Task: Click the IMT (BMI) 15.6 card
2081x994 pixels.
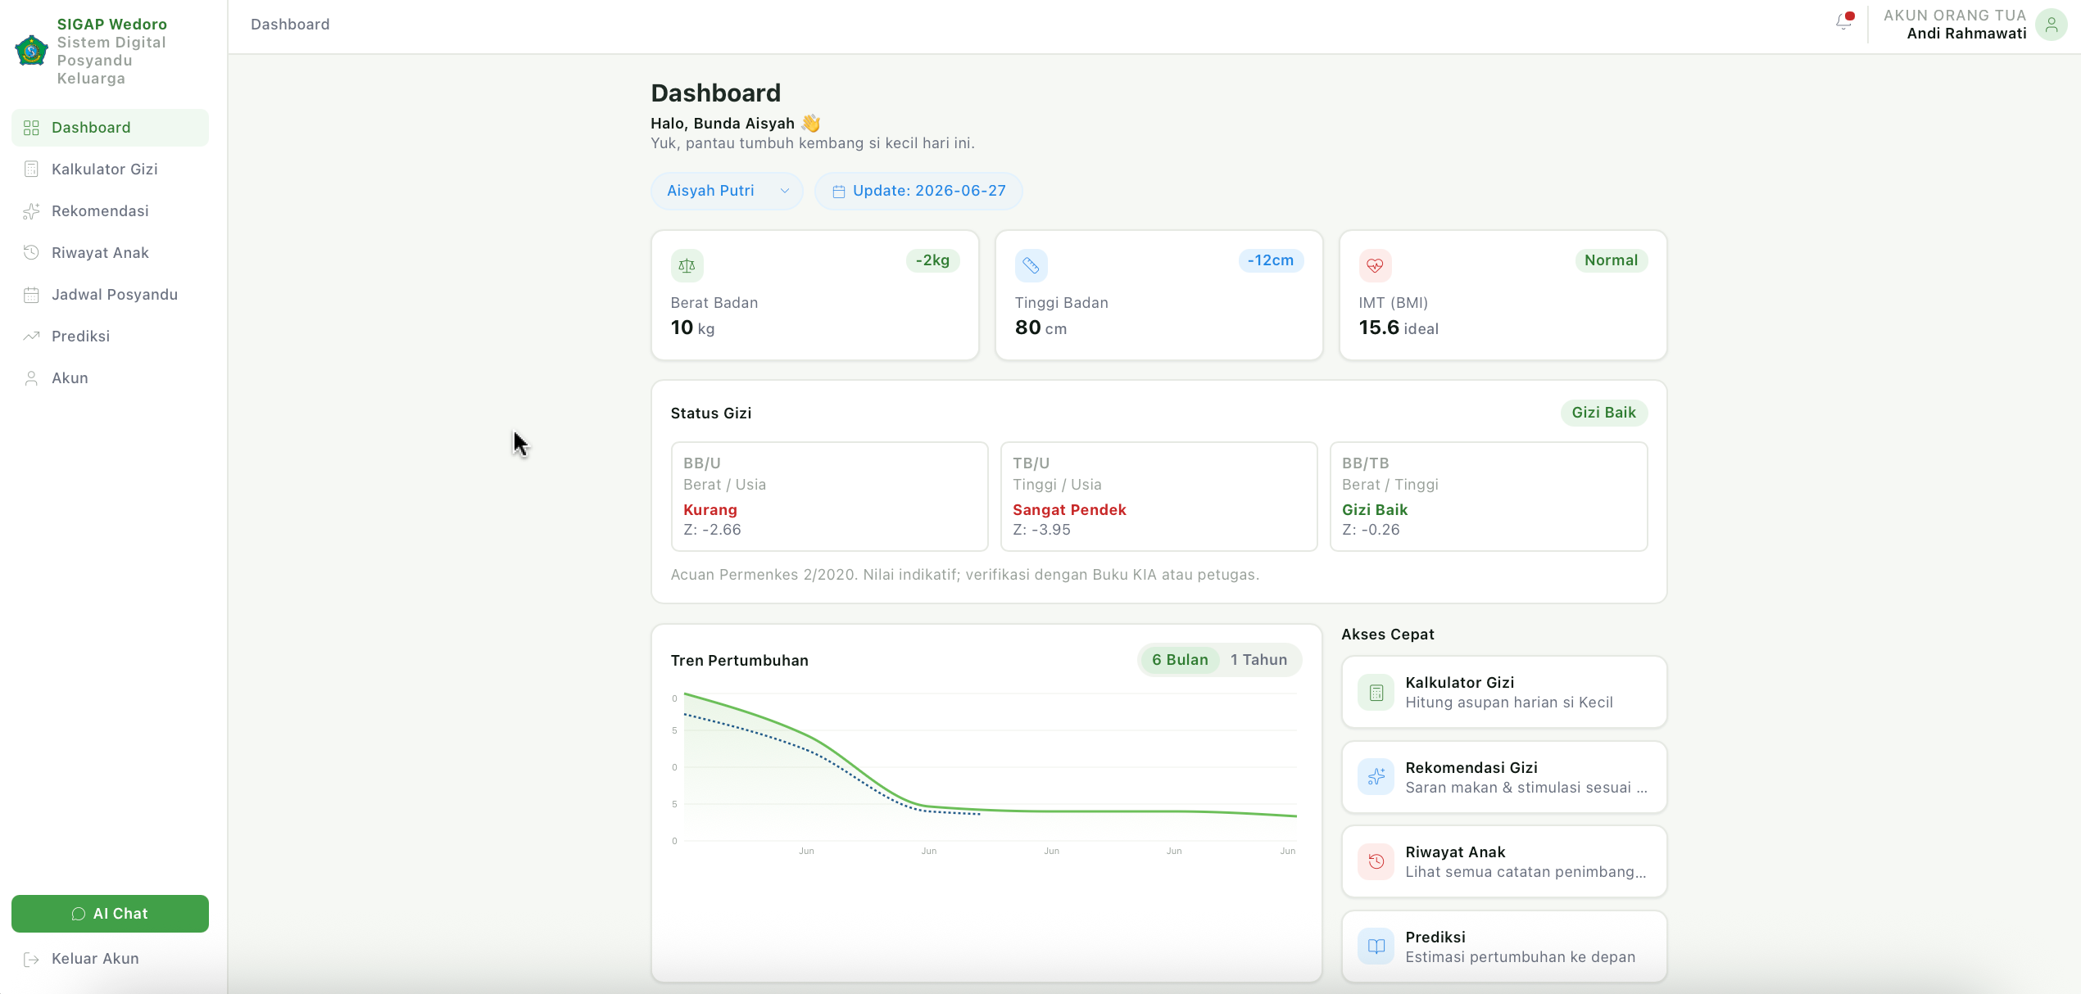Action: point(1503,295)
